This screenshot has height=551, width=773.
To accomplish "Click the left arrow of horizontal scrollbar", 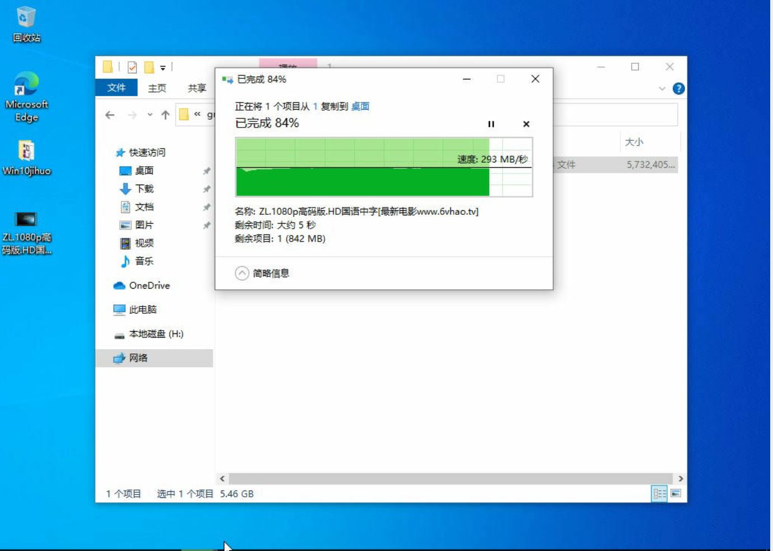I will tap(222, 479).
